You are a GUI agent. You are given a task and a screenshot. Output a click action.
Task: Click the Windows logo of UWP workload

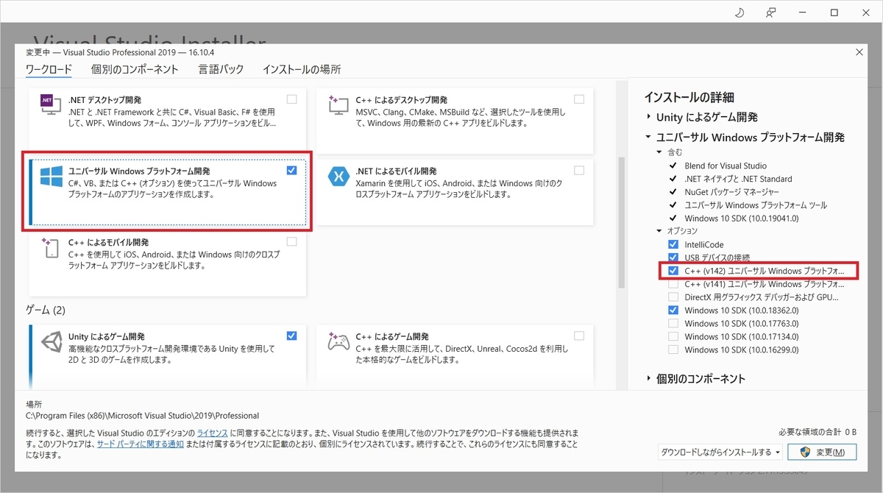(51, 177)
